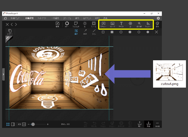Screen dimensions: 188x137
Task: Click the undo arrow button
Action: 94,124
